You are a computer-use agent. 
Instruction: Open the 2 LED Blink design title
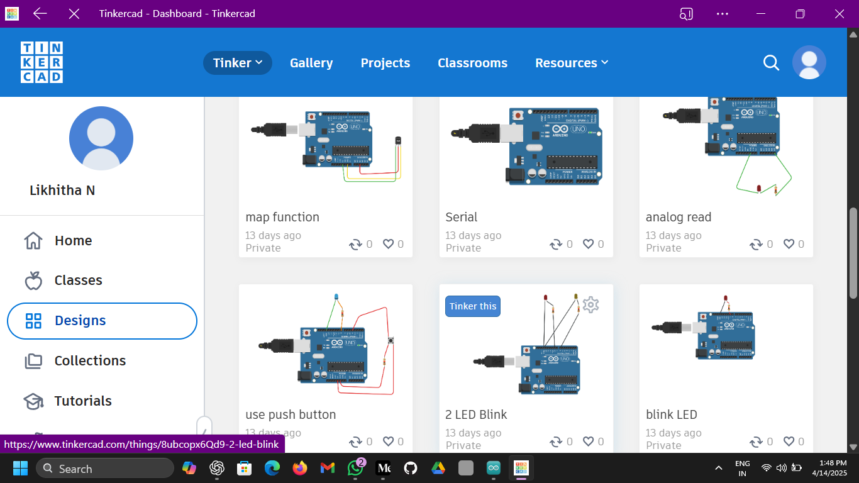pos(476,414)
